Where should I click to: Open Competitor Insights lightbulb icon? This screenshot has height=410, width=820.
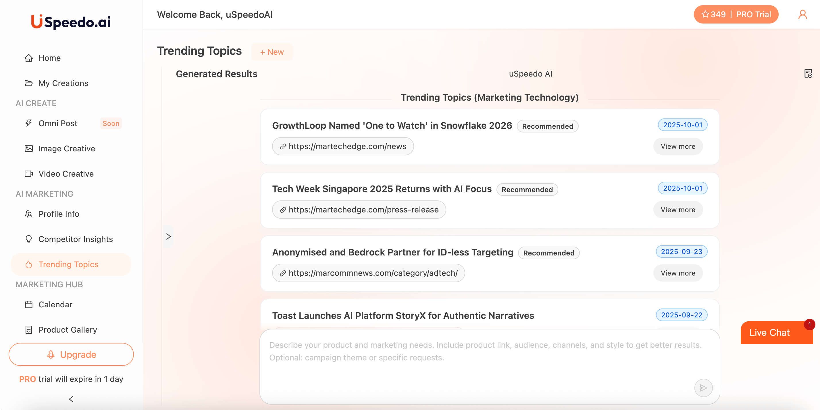click(x=29, y=239)
